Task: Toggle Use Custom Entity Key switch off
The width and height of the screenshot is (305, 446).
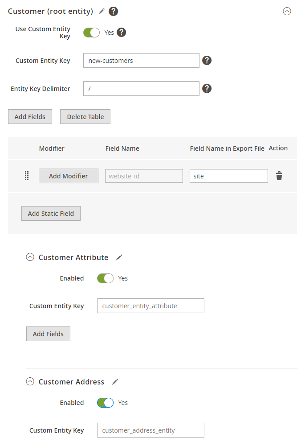Action: [92, 33]
